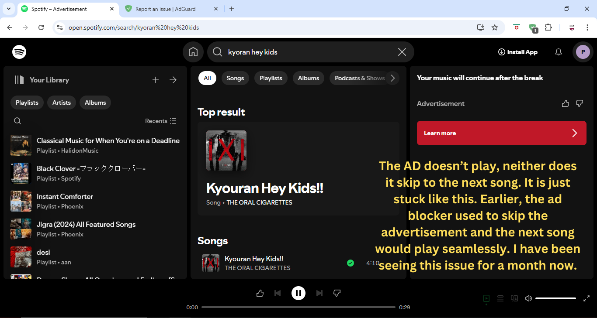
Task: Open the Spotify home page
Action: pos(193,52)
